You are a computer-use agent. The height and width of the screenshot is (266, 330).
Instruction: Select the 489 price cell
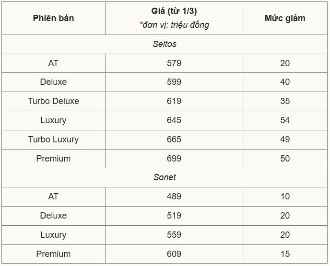coord(174,197)
